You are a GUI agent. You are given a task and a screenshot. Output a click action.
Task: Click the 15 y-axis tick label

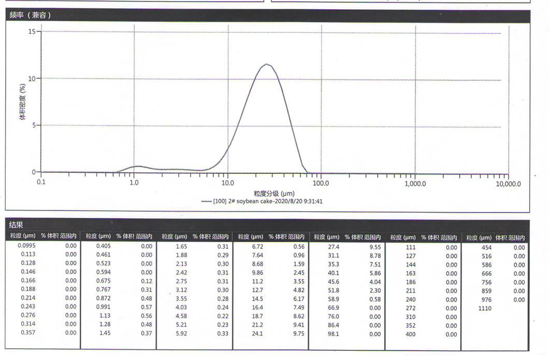[x=32, y=32]
